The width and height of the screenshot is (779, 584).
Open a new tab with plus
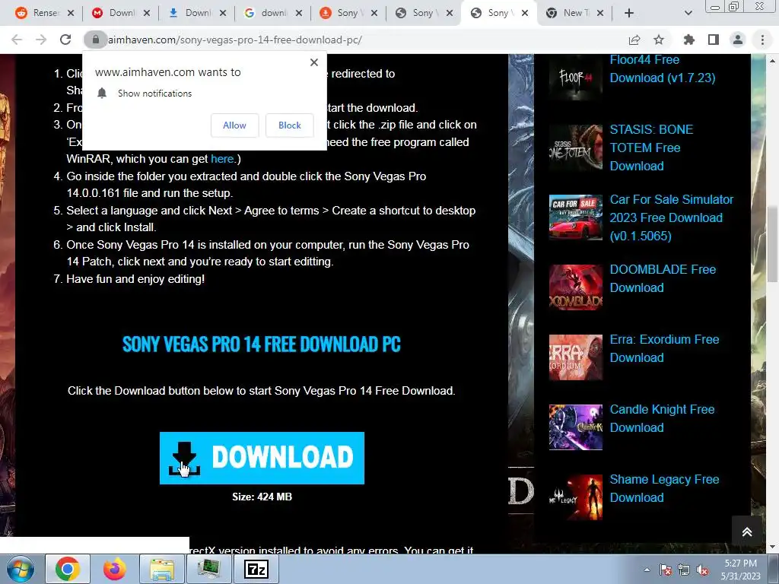[629, 14]
